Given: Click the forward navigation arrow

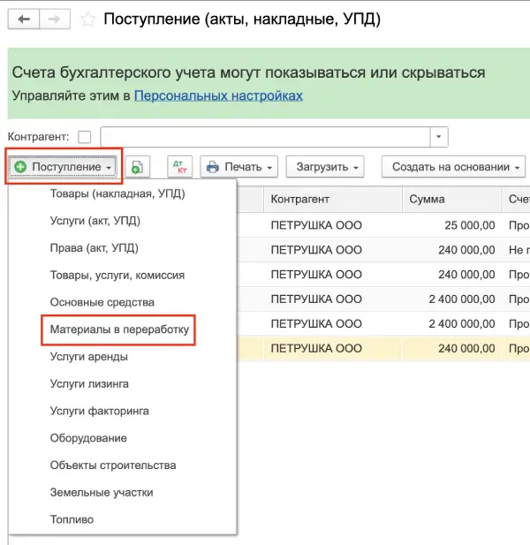Looking at the screenshot, I should [x=54, y=19].
